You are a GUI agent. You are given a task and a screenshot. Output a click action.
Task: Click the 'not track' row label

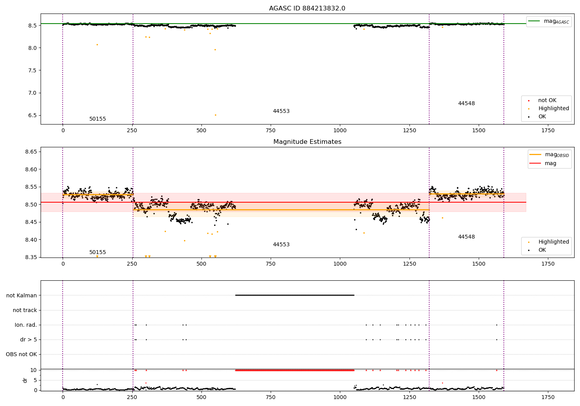click(25, 310)
